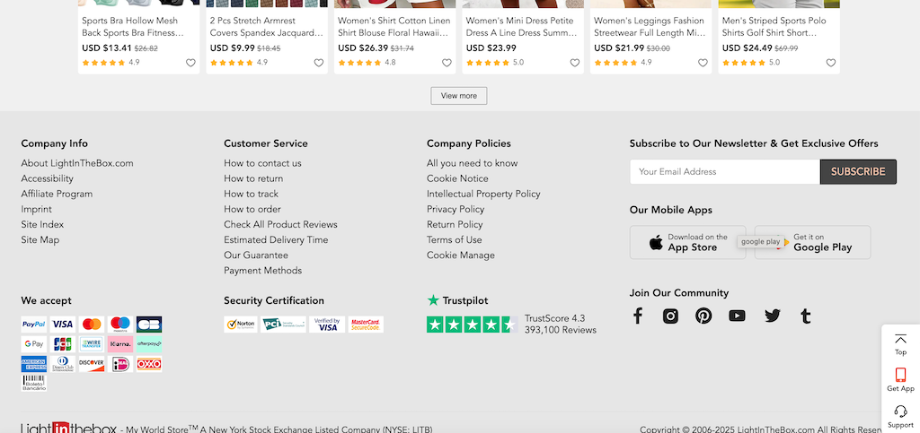Open Download on the App Store
The width and height of the screenshot is (920, 433).
click(687, 242)
